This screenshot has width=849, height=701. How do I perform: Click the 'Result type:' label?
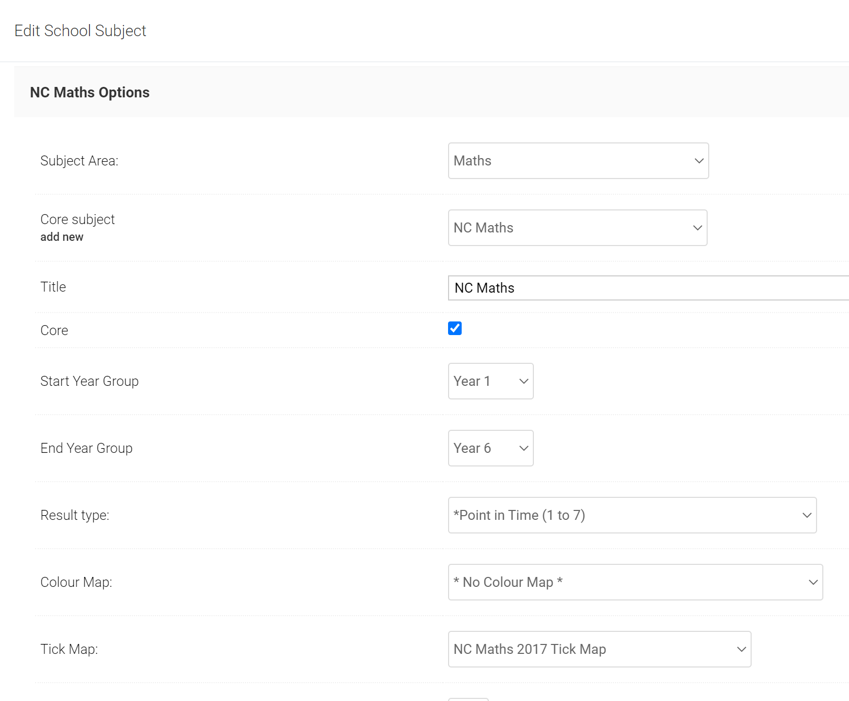(x=75, y=515)
